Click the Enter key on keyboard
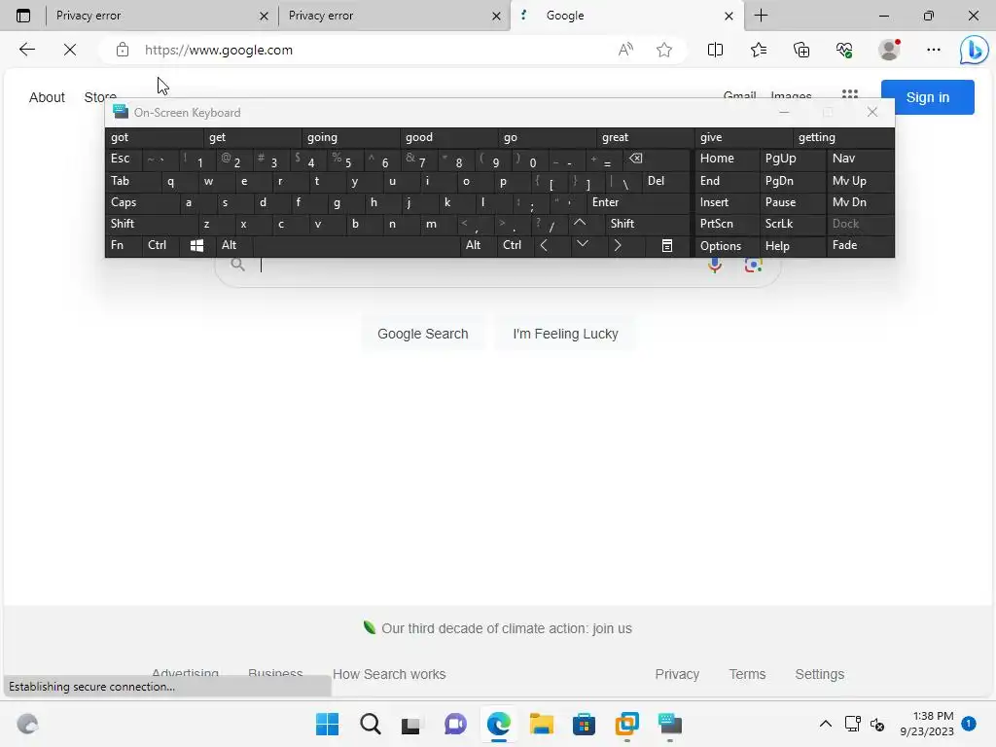 point(638,202)
